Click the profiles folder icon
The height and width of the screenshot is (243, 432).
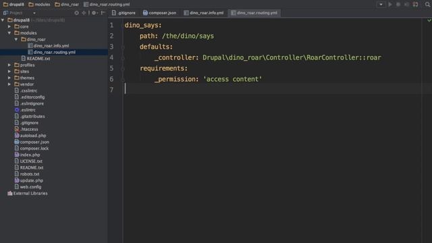point(17,65)
